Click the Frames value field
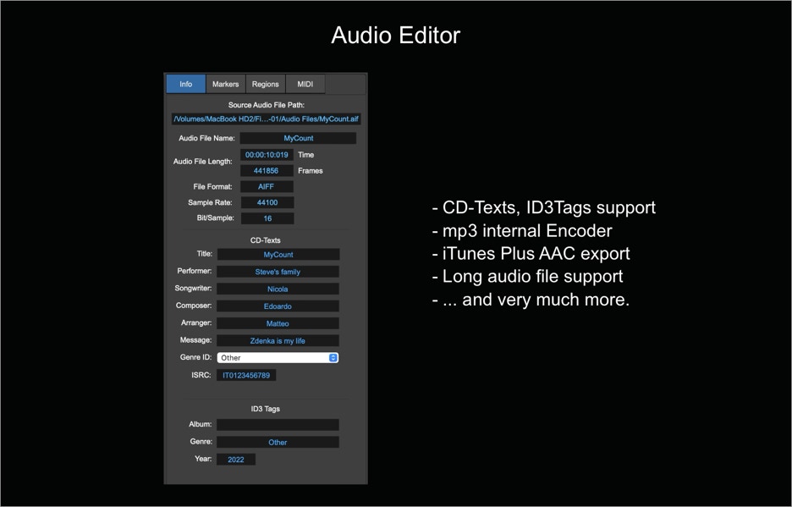The width and height of the screenshot is (792, 507). click(267, 171)
